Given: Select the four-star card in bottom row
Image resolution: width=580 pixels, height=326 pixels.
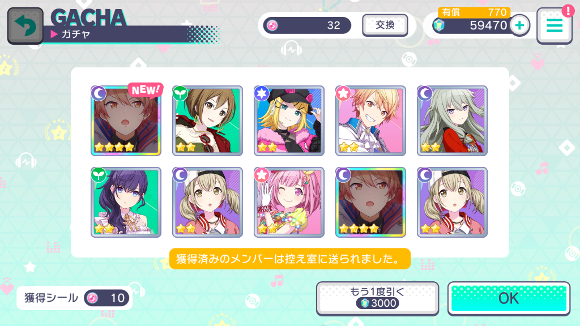Looking at the screenshot, I should (370, 202).
